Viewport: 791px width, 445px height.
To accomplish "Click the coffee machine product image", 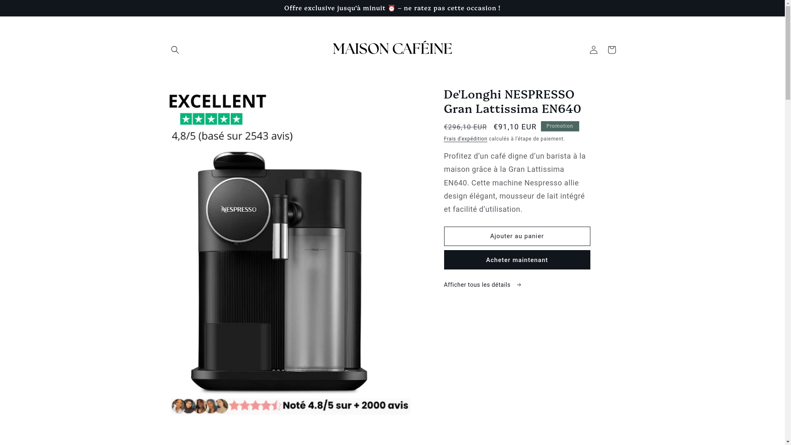I will tap(279, 272).
